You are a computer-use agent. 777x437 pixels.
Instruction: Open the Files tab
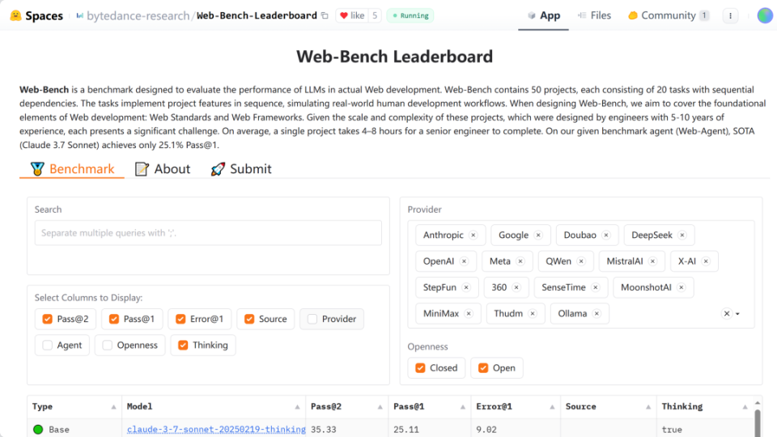pos(594,16)
